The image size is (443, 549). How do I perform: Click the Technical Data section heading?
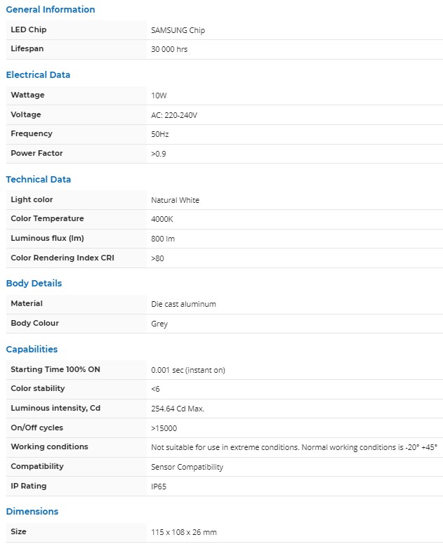click(x=39, y=180)
